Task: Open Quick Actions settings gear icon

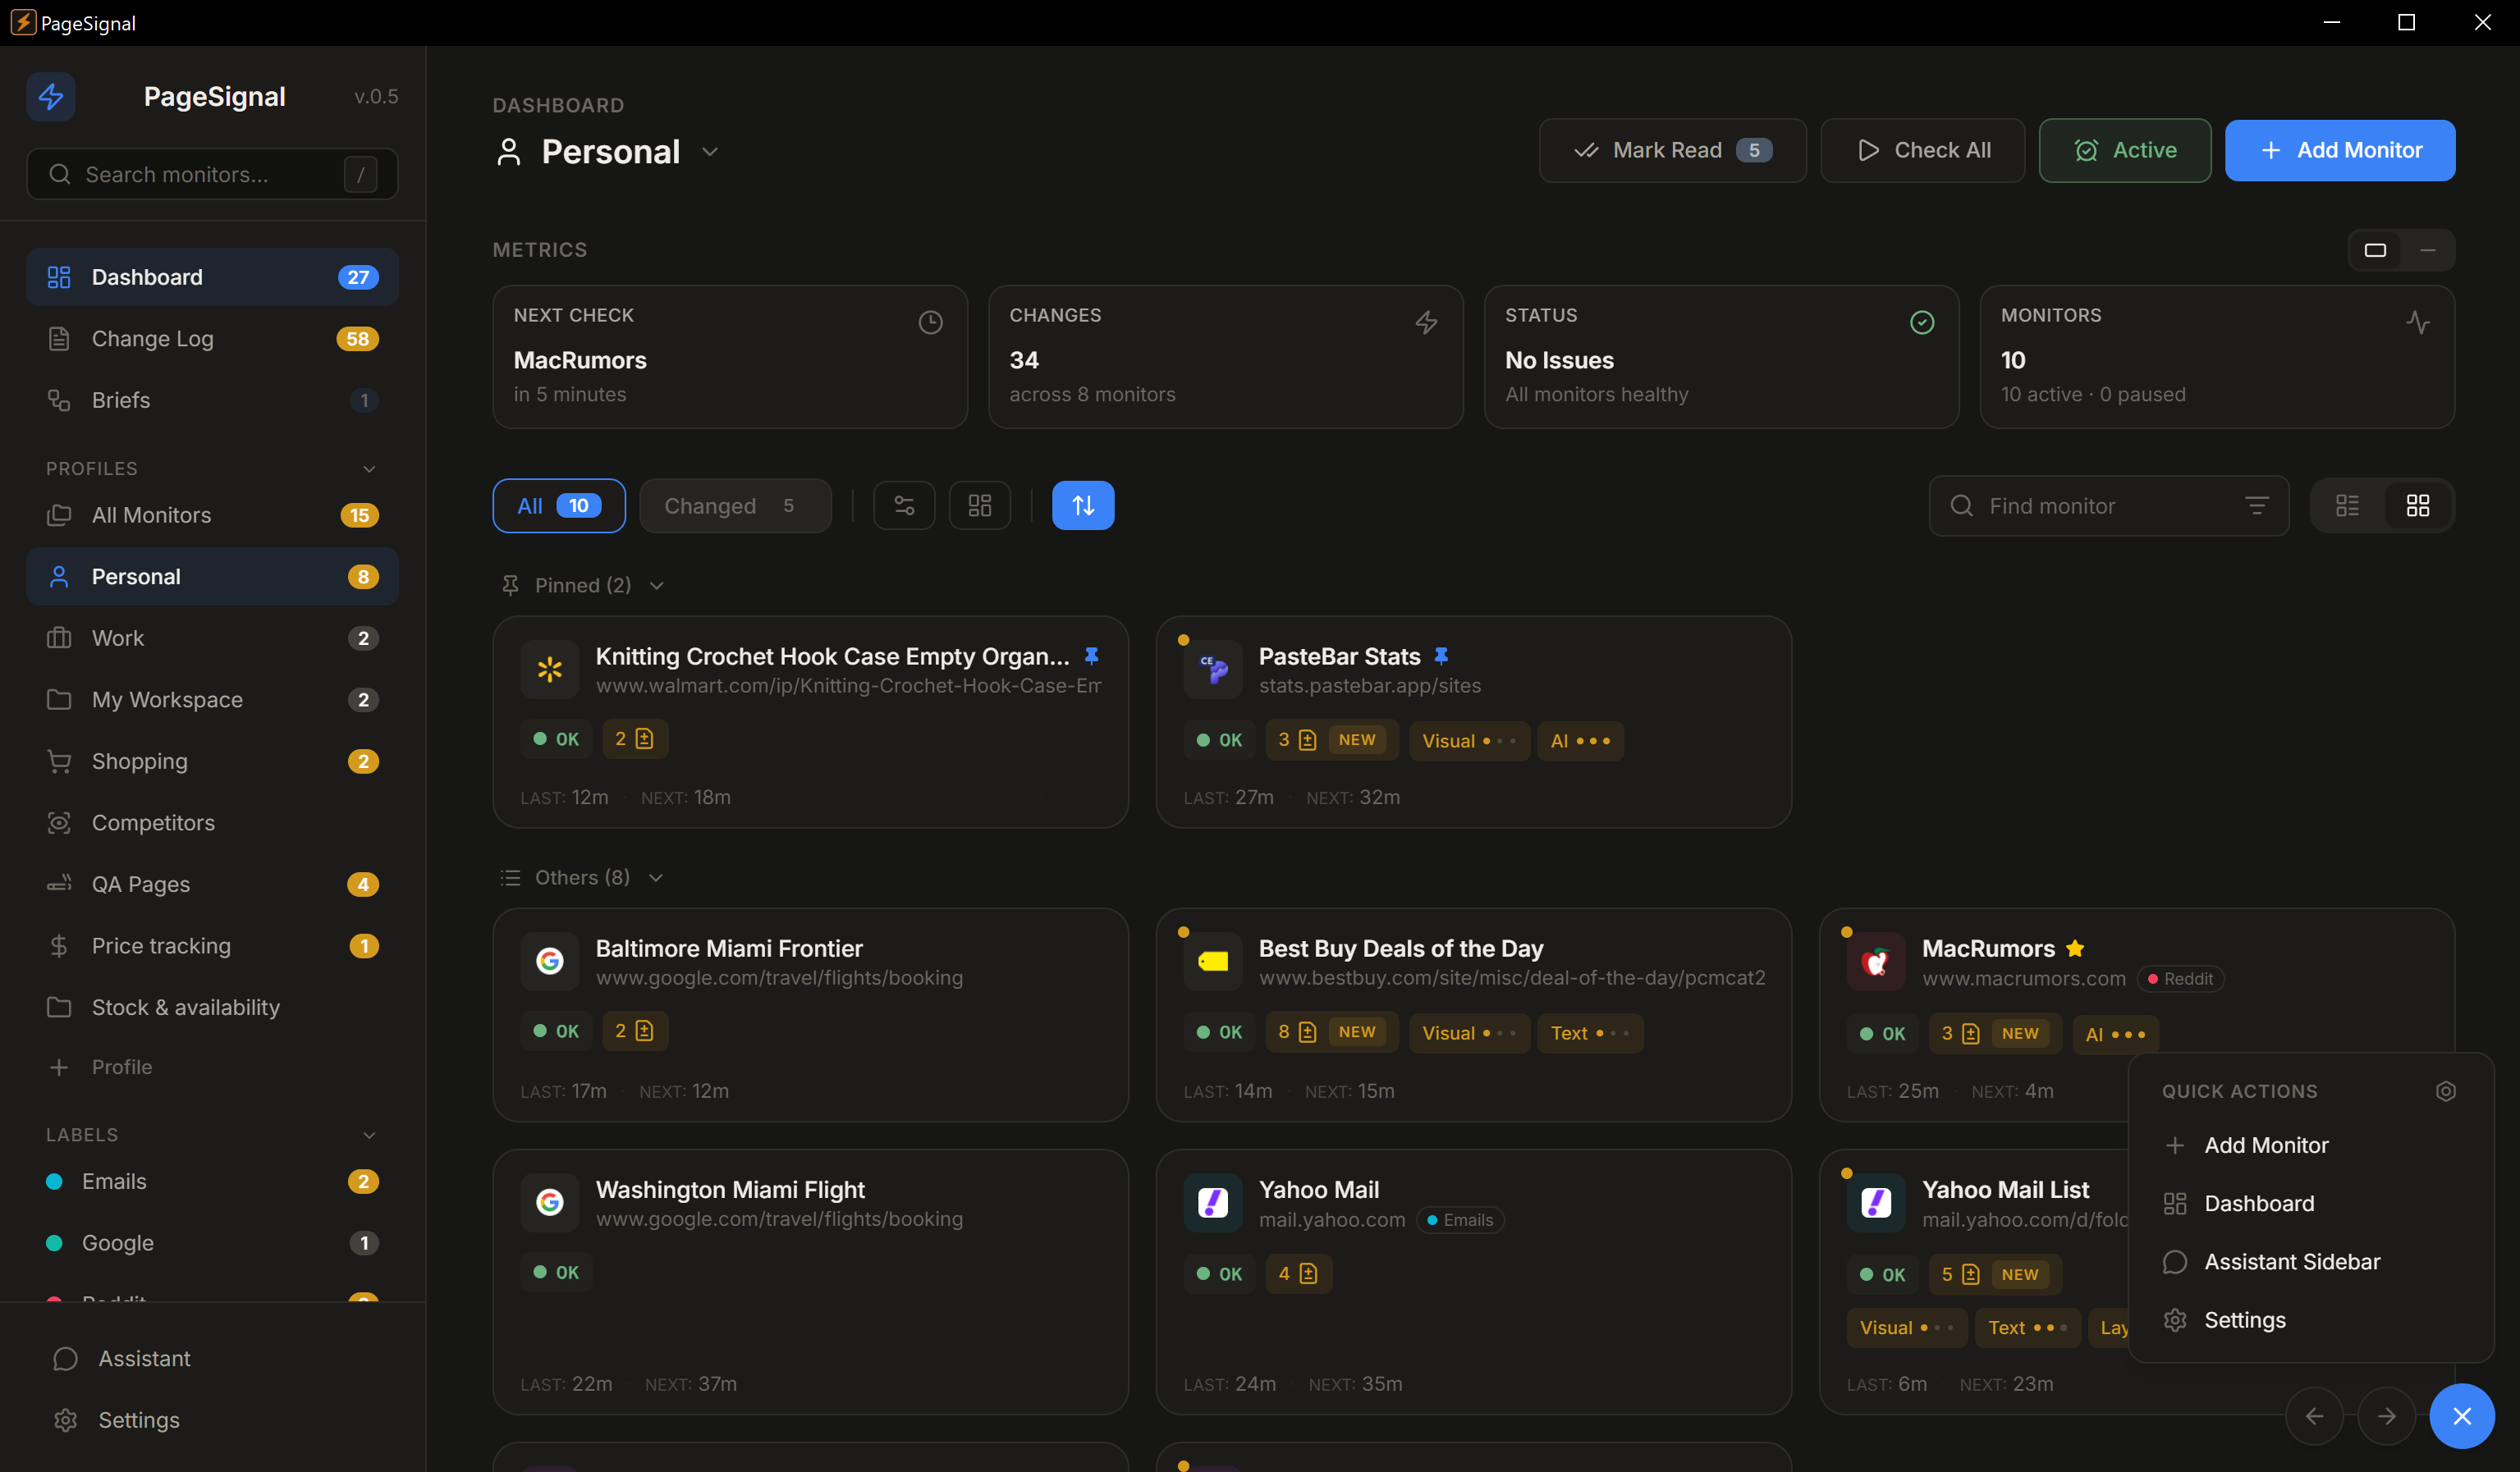Action: click(x=2446, y=1091)
